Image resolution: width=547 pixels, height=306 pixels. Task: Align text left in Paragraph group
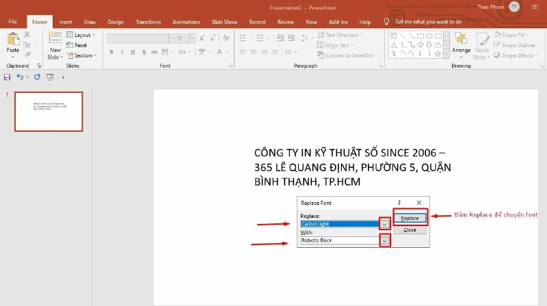pyautogui.click(x=243, y=52)
